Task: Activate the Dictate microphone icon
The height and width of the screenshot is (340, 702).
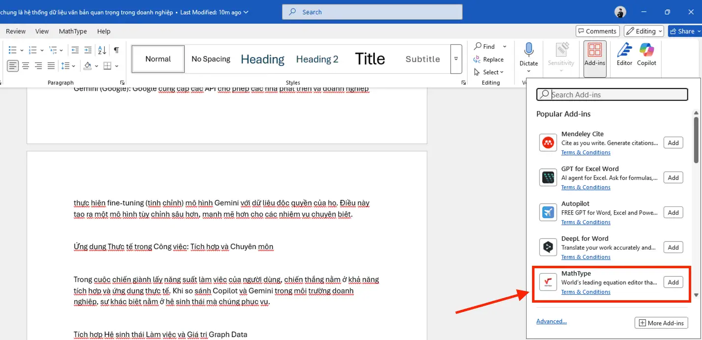Action: [529, 54]
